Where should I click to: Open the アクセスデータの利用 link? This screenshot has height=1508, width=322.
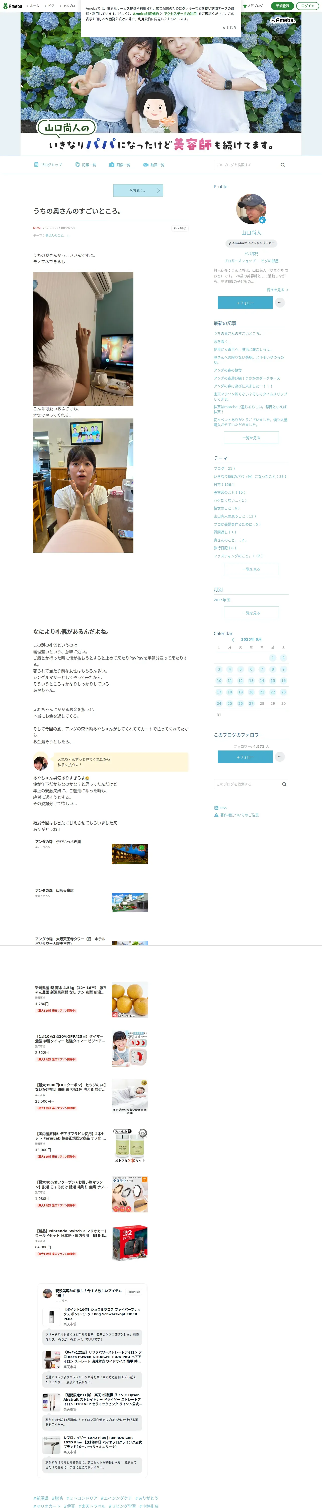(x=180, y=14)
